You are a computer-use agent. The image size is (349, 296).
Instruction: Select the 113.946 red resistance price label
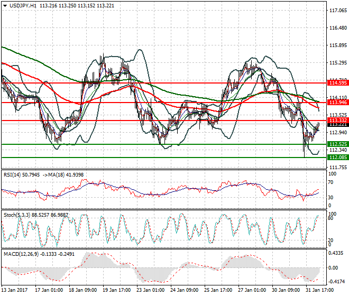[338, 103]
